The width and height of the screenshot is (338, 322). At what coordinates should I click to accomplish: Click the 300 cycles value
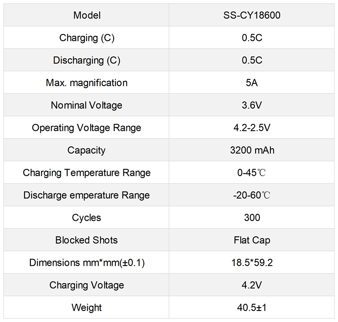[252, 218]
